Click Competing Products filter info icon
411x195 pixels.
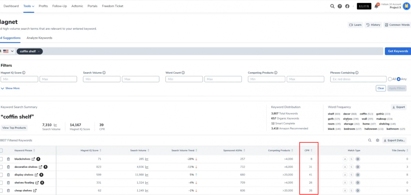tap(276, 73)
